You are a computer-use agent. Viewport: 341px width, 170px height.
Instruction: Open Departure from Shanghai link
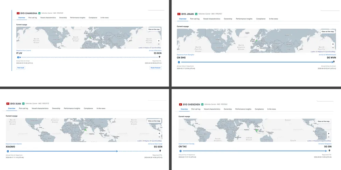[x=186, y=55]
